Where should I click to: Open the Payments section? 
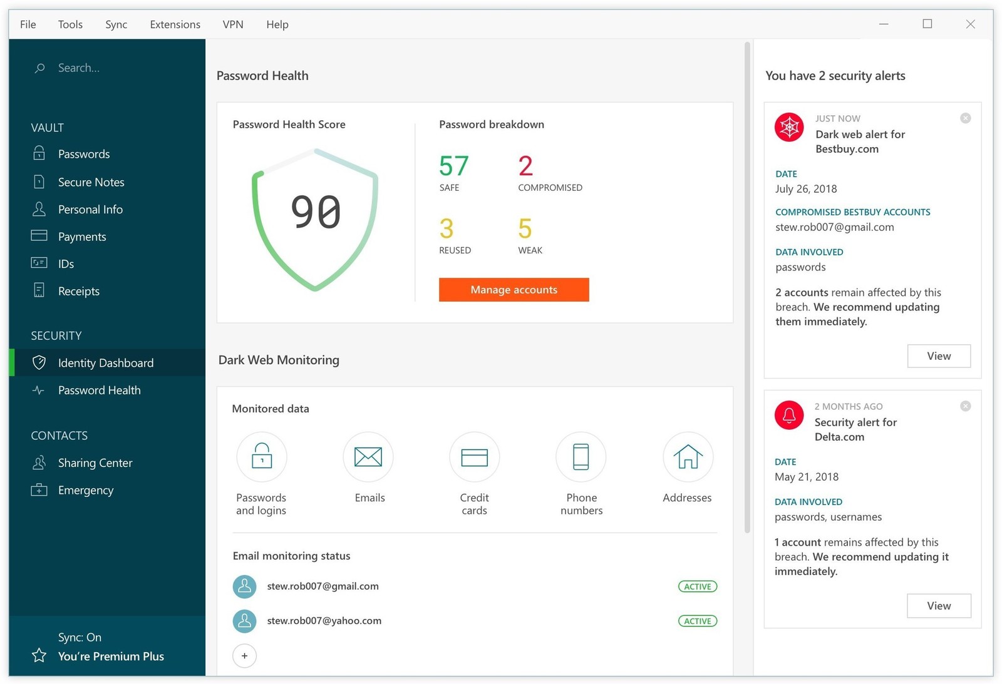click(81, 236)
